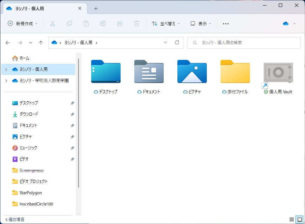Unpin デスクトップ using its pin icon
This screenshot has height=224, width=305.
pyautogui.click(x=72, y=103)
